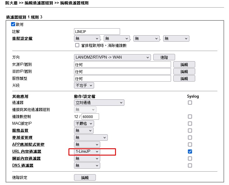Open the URL 內容過濾器 1-LineJP dropdown
The width and height of the screenshot is (229, 185).
pyautogui.click(x=87, y=151)
